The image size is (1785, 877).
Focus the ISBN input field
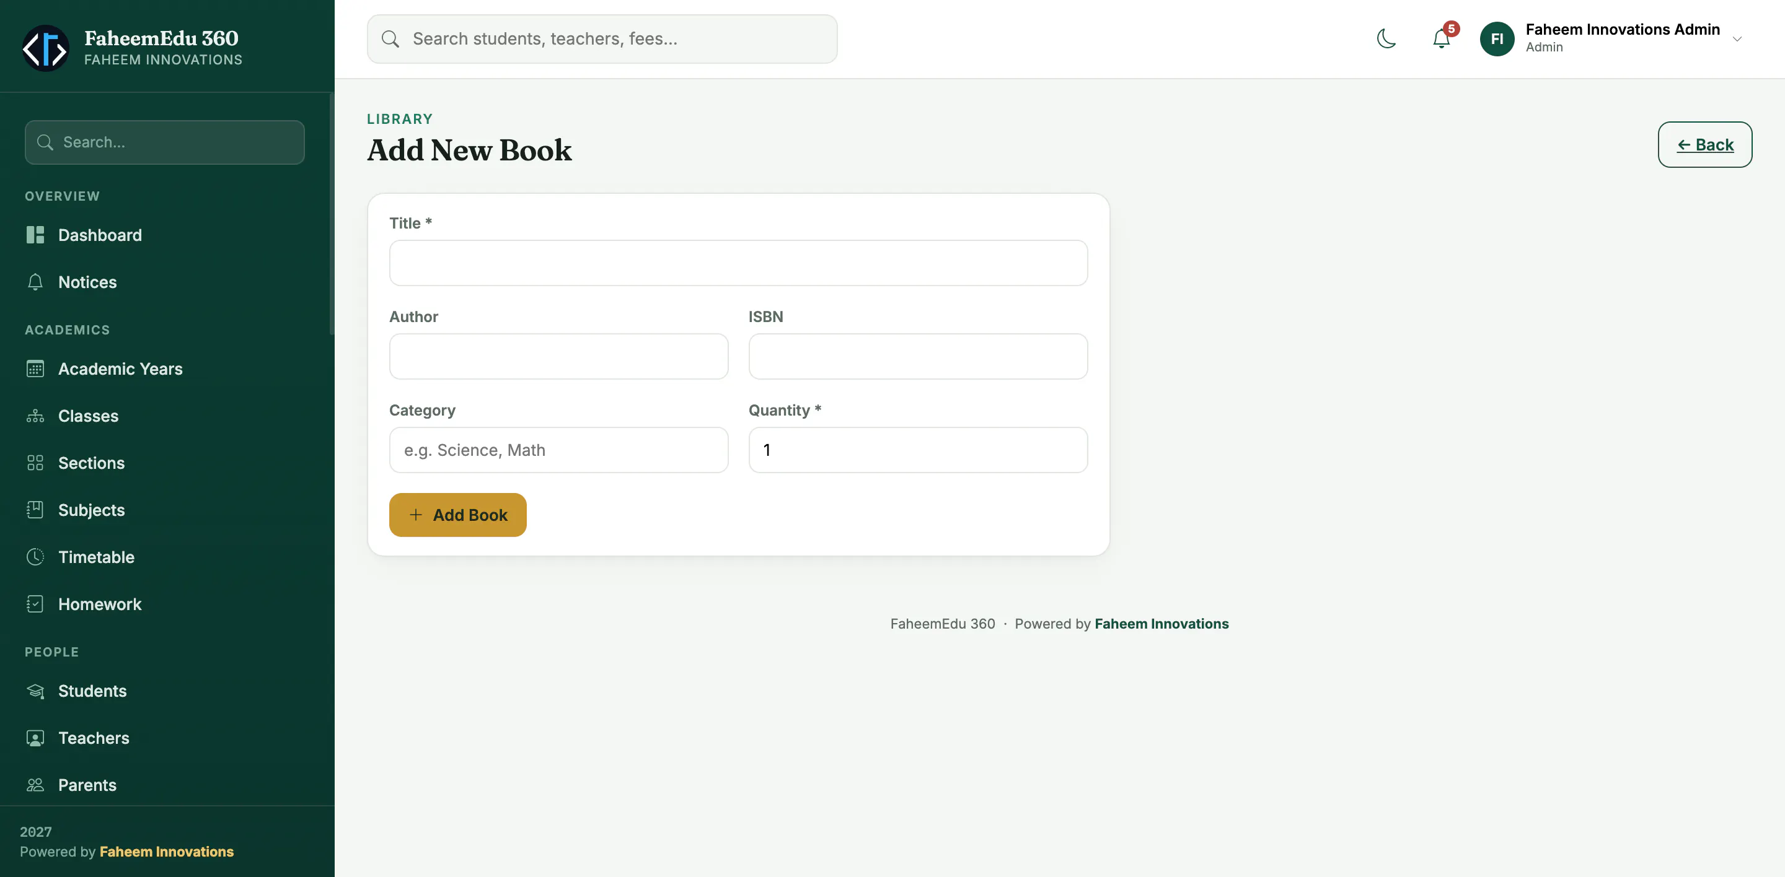(x=918, y=357)
